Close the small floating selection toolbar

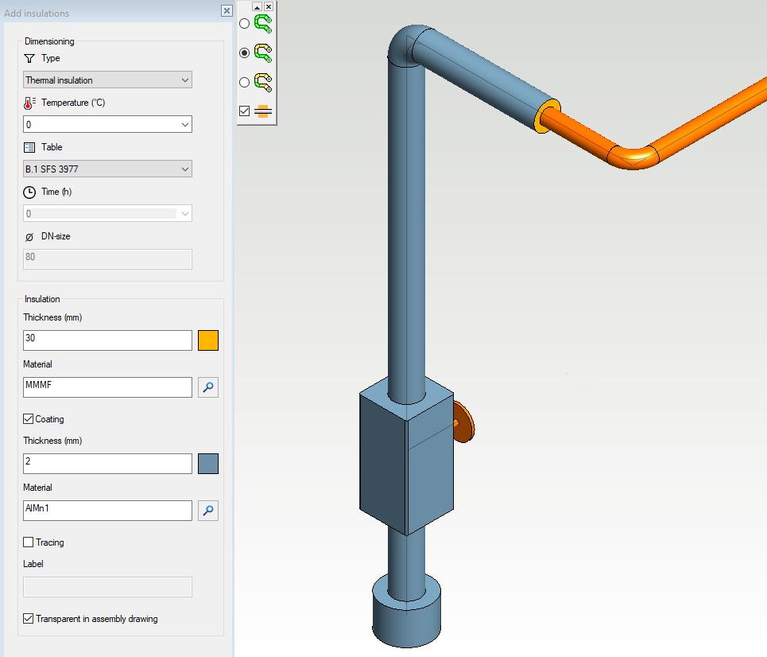click(x=269, y=6)
